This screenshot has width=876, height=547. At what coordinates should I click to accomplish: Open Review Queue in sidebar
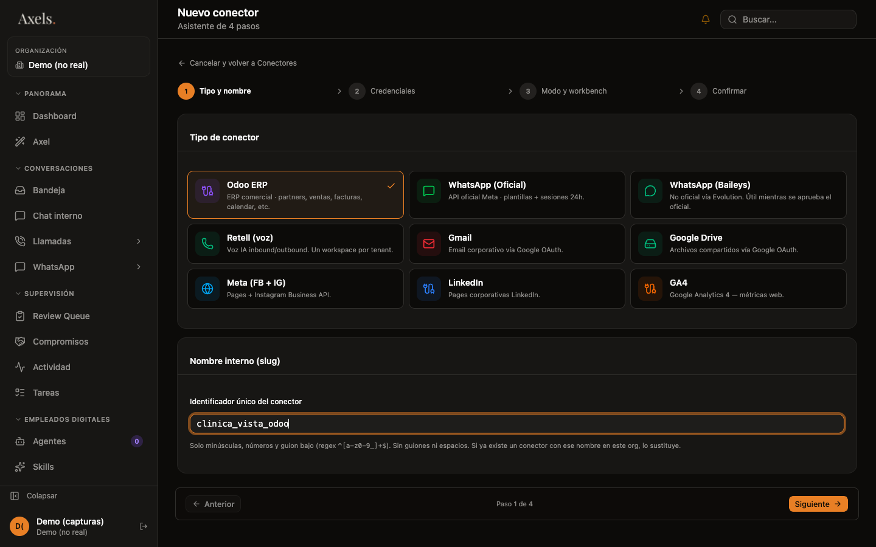tap(78, 316)
